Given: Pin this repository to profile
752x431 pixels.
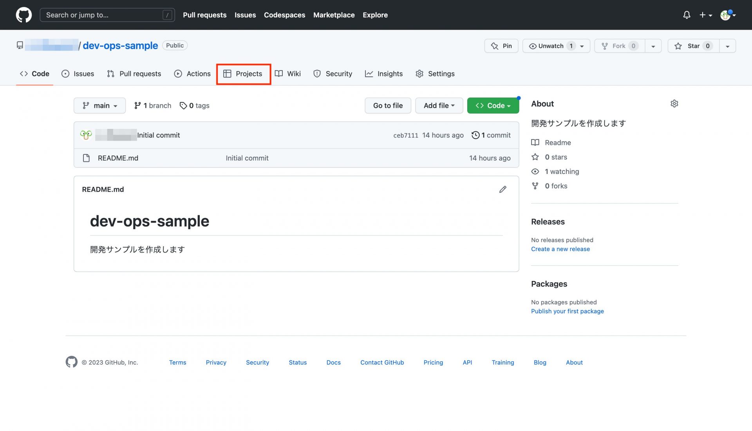Looking at the screenshot, I should 501,46.
